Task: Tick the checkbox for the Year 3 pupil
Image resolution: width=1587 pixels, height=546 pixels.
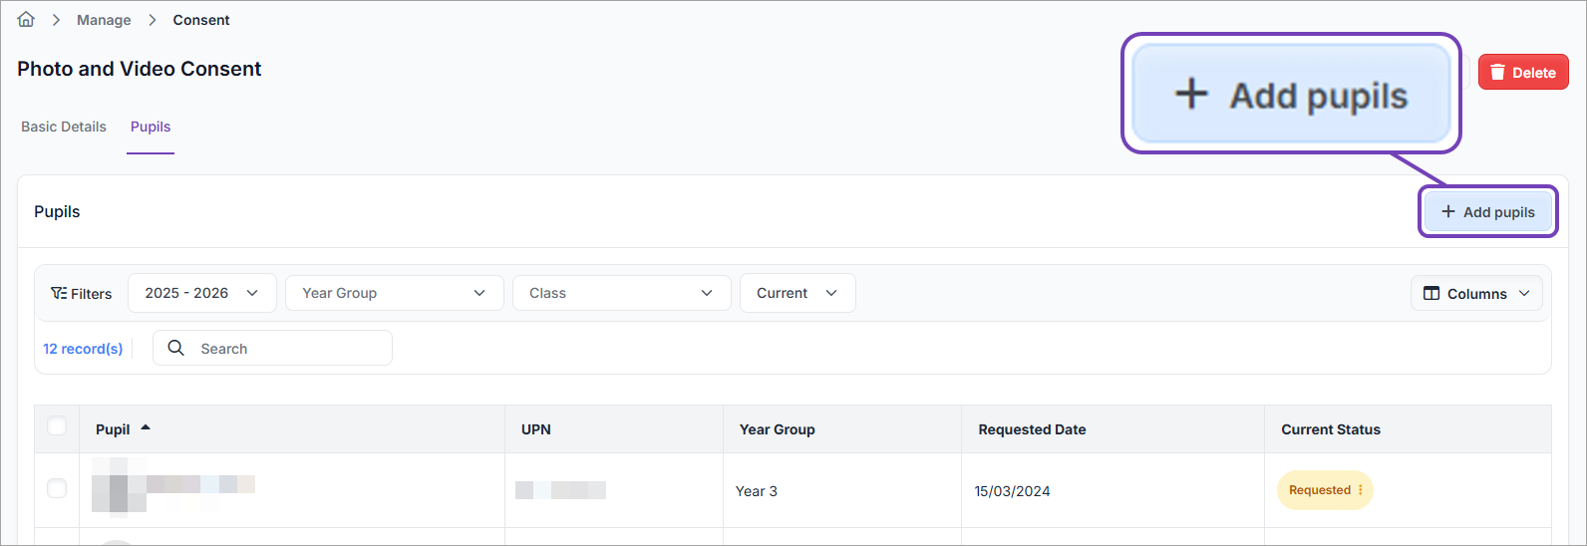Action: pos(57,488)
